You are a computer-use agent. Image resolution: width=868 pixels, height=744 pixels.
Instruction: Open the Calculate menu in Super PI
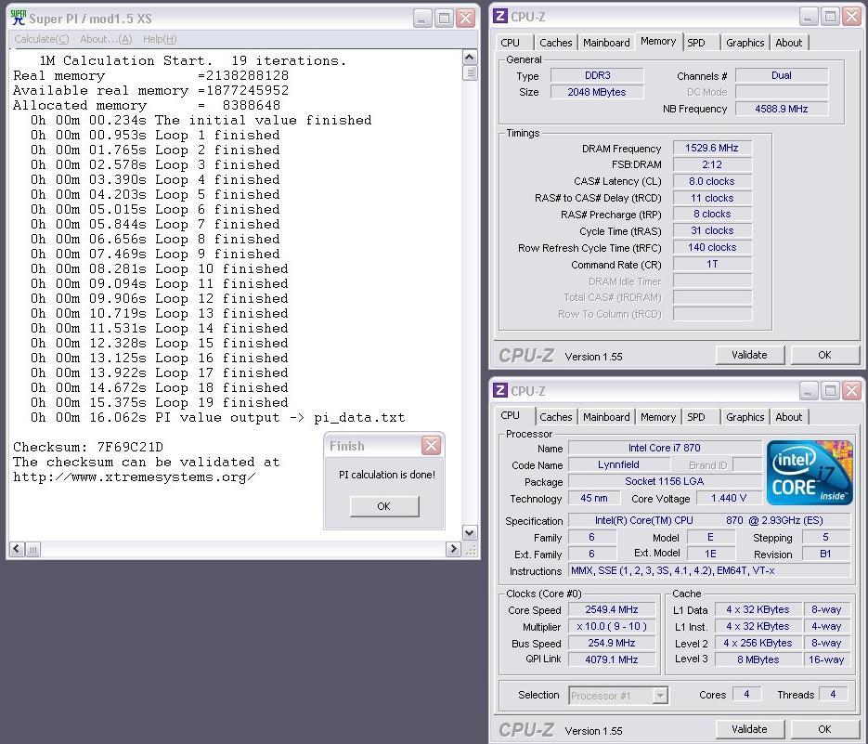42,39
